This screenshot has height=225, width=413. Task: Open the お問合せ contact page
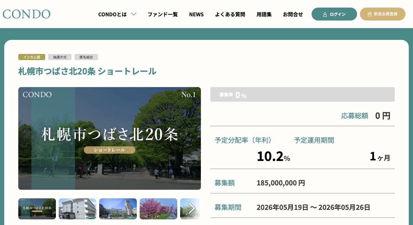click(x=293, y=14)
